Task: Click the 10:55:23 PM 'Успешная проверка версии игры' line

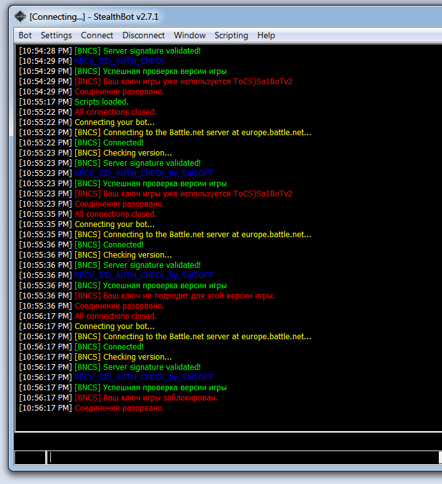Action: 123,184
